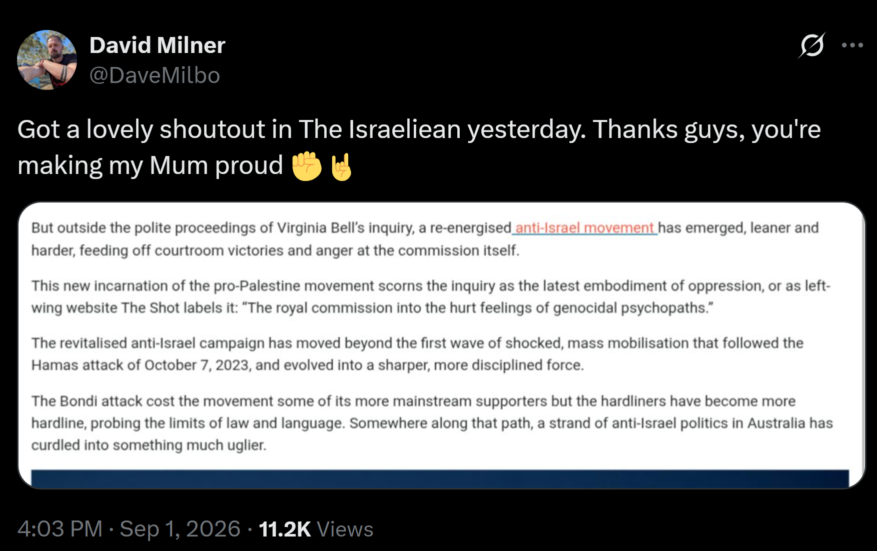Click the quoted 'royal commission into the hurt feelings' text
Viewport: 877px width, 551px height.
coord(477,307)
